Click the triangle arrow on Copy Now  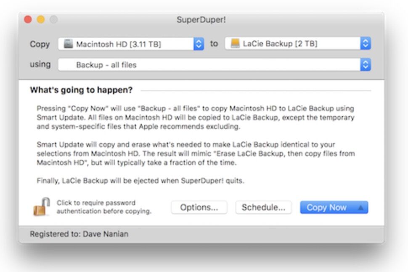(360, 207)
